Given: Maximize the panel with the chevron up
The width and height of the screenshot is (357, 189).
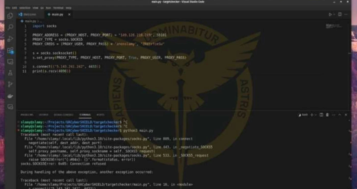Looking at the screenshot, I should 340,115.
